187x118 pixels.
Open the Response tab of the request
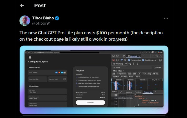(x=148, y=92)
